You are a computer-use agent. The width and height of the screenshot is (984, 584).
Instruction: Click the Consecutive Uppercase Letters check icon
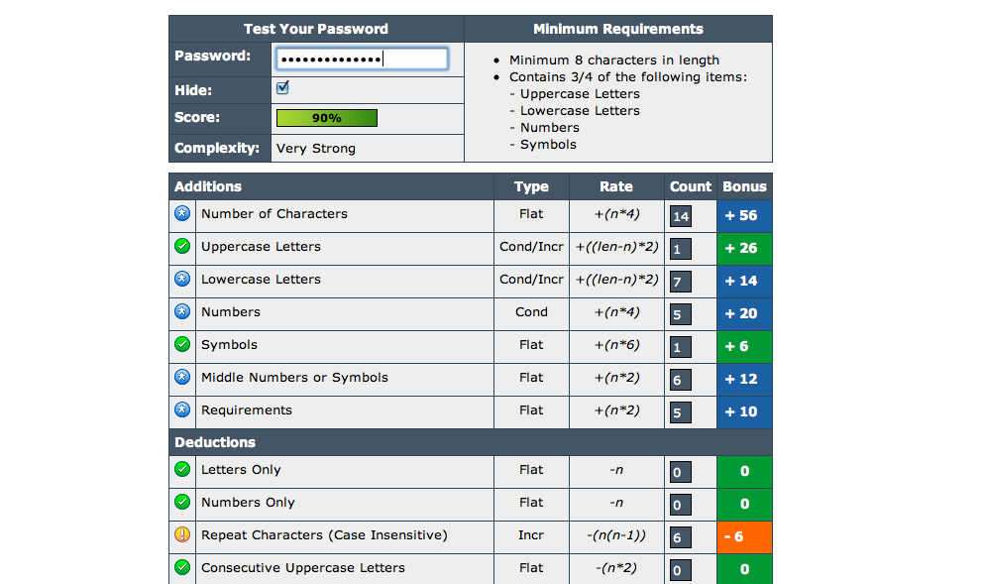(x=182, y=568)
